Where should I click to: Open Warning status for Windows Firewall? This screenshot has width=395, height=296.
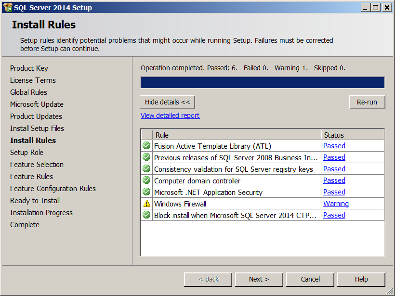[x=336, y=204]
